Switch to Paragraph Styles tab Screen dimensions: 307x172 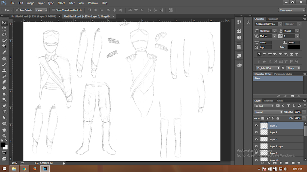coord(283,74)
